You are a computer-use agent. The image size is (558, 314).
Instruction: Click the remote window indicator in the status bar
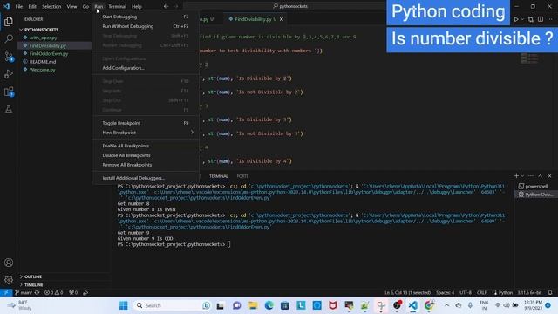pos(6,292)
